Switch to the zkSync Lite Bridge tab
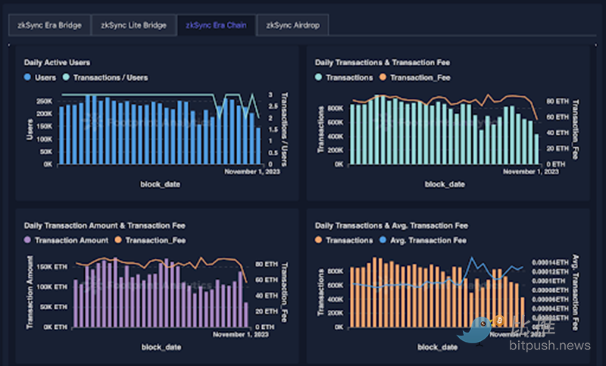606x366 pixels. [133, 26]
